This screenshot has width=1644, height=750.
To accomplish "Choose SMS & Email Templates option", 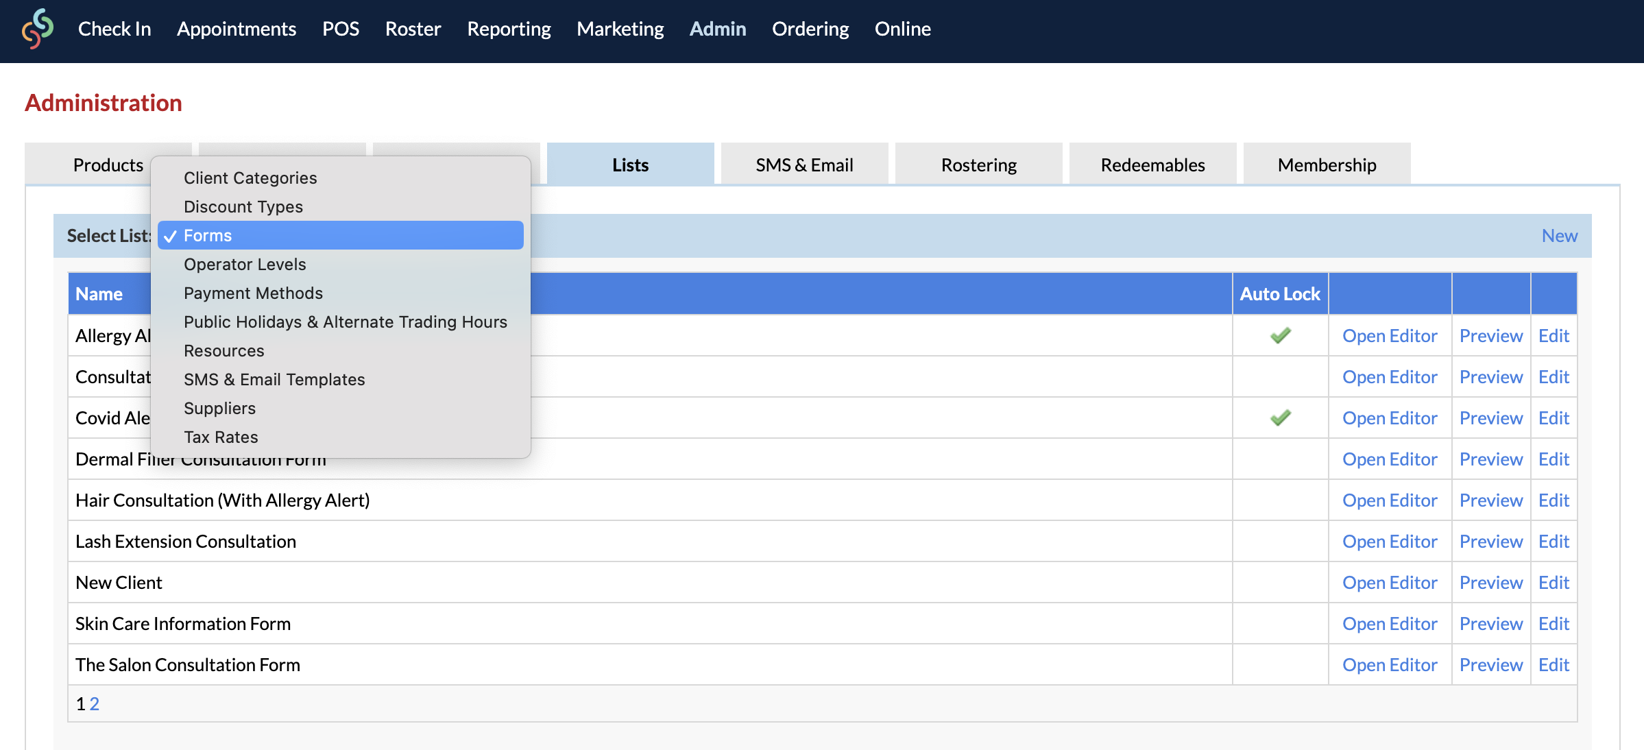I will [x=341, y=379].
